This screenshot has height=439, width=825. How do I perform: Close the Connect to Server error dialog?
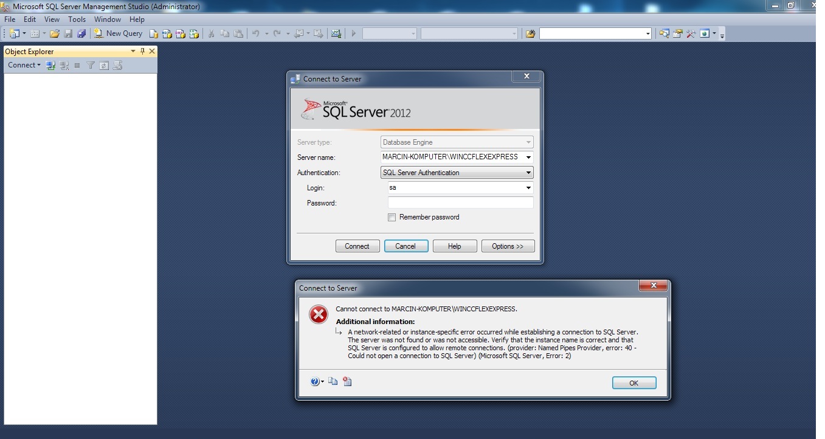coord(654,285)
